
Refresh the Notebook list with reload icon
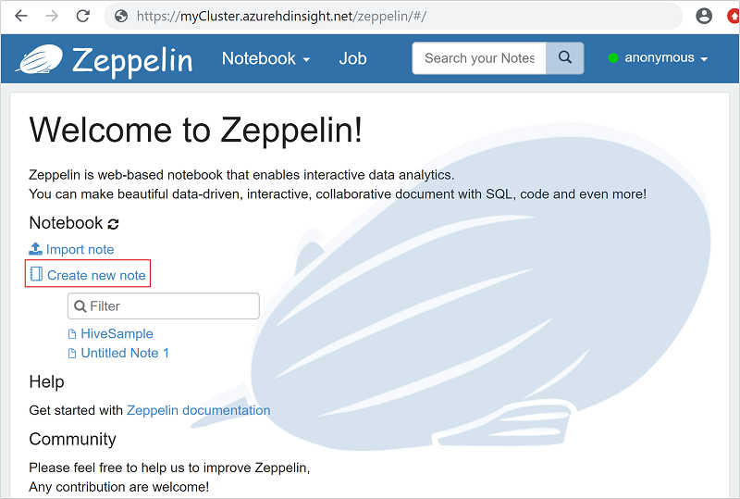pos(114,224)
